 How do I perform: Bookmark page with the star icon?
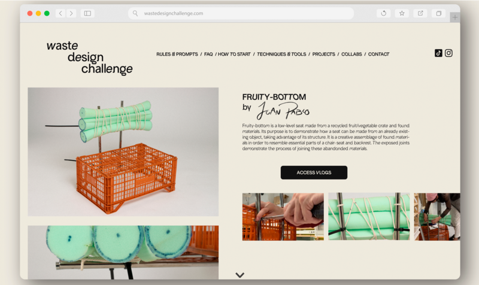pos(402,13)
